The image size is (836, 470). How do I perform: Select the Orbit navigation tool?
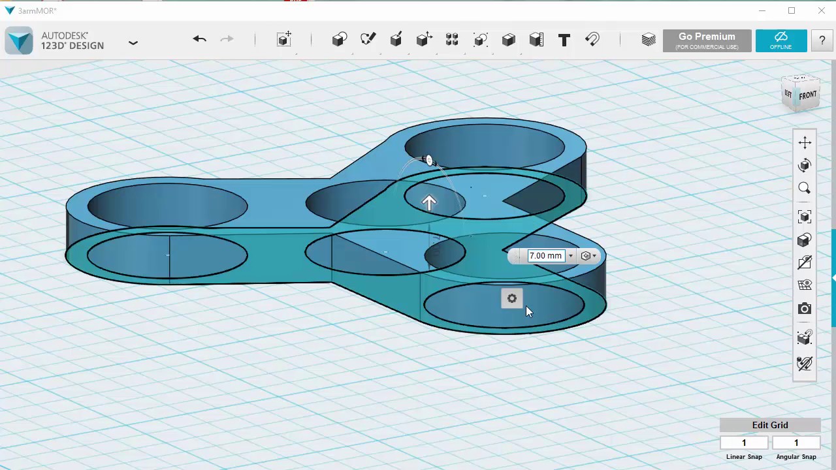(x=805, y=165)
